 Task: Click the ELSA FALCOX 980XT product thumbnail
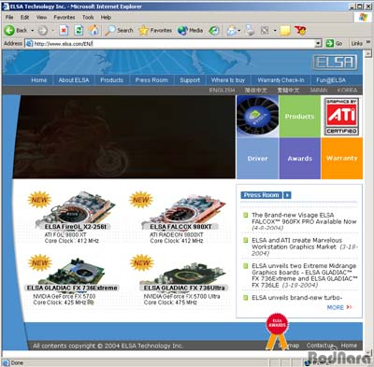184,209
